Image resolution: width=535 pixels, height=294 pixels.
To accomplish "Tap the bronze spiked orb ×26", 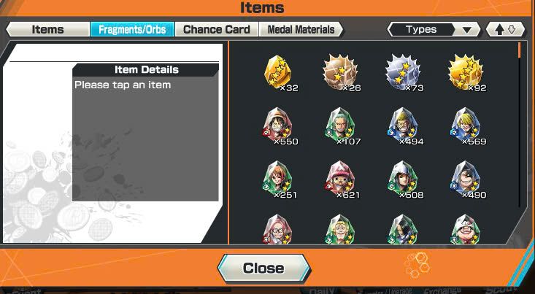I will (340, 73).
